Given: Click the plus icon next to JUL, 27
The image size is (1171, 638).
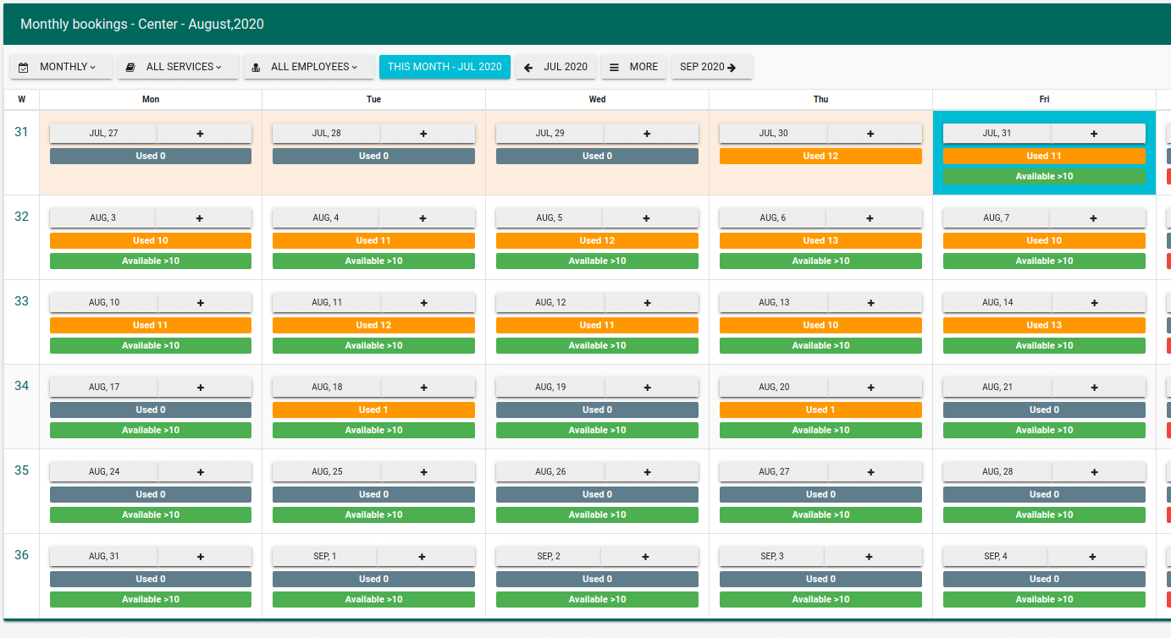Looking at the screenshot, I should click(x=200, y=134).
